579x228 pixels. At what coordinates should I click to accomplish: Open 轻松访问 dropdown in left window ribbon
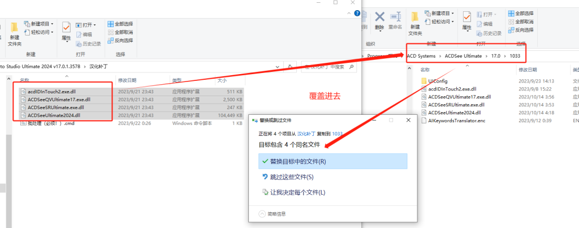[x=39, y=32]
